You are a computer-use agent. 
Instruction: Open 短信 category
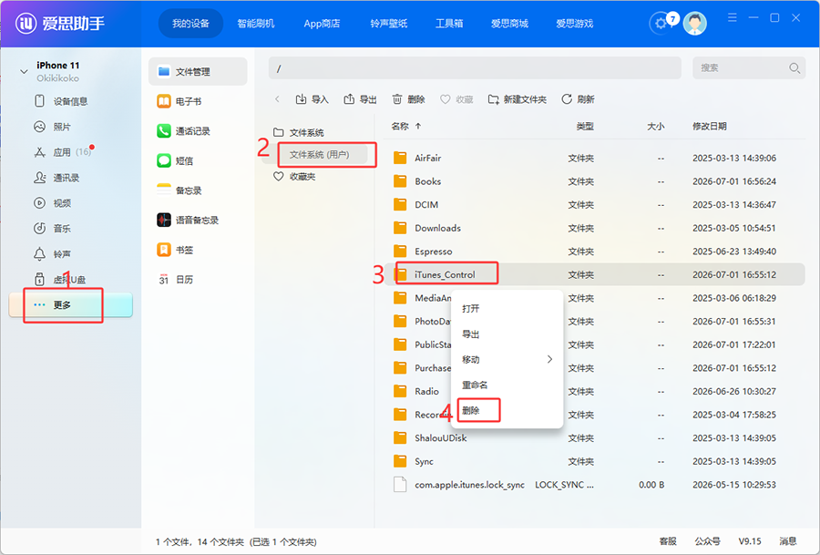(175, 160)
